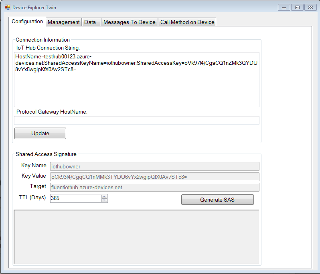Click the Device Explorer Twin app icon
Viewport: 320px width, 274px height.
point(8,8)
